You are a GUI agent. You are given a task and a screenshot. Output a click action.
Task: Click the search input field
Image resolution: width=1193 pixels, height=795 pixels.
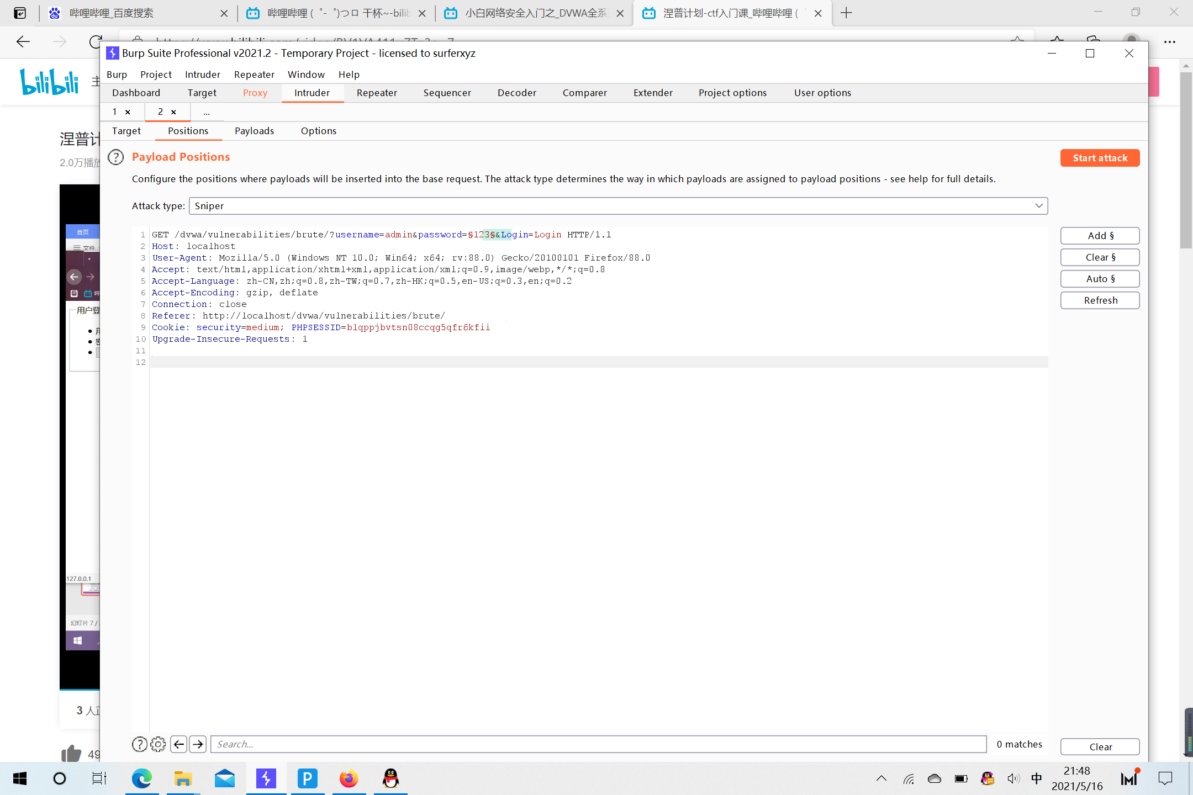click(596, 744)
